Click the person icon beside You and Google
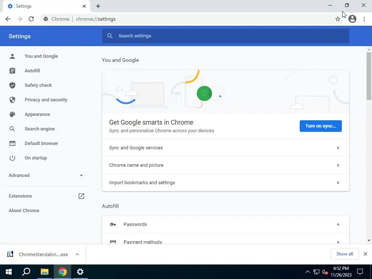 pos(12,56)
